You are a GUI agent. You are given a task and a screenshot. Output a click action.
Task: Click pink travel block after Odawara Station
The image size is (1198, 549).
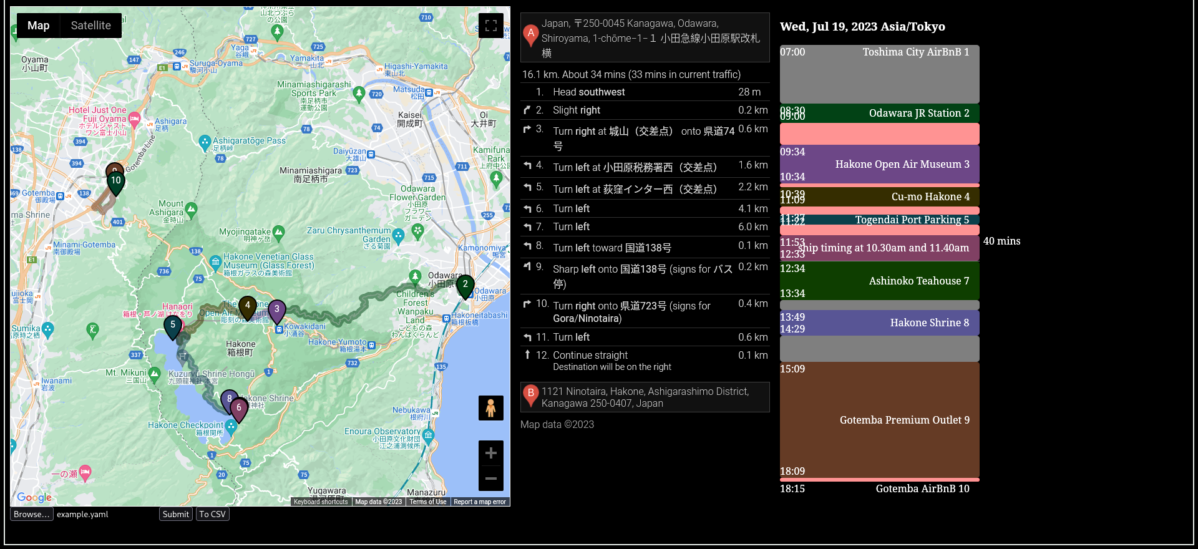[x=879, y=134]
